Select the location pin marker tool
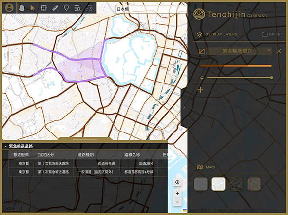The width and height of the screenshot is (288, 215). [66, 8]
